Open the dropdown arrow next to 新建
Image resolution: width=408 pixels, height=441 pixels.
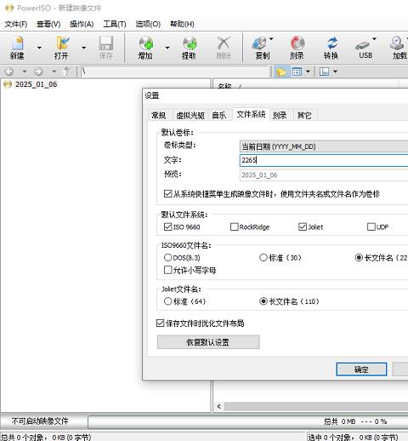39,48
